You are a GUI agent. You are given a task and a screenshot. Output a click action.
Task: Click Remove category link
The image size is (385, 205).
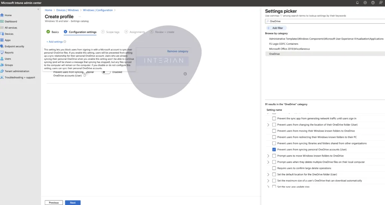tap(178, 51)
